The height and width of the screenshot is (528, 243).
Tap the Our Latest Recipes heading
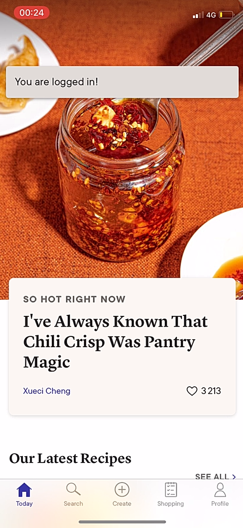[70, 458]
